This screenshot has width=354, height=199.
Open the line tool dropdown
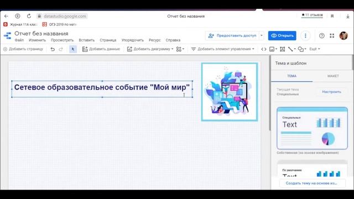(291, 49)
